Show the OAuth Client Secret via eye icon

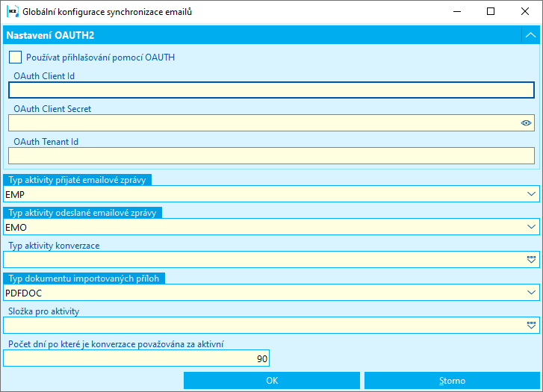point(526,123)
